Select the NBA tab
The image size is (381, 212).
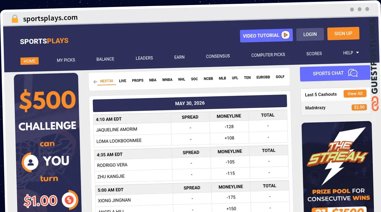[153, 80]
